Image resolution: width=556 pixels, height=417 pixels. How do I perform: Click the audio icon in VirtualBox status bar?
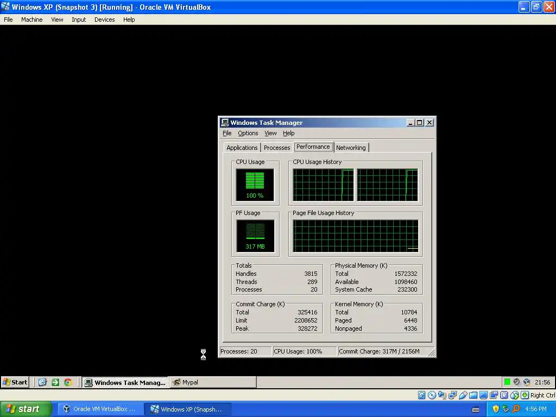point(442,395)
